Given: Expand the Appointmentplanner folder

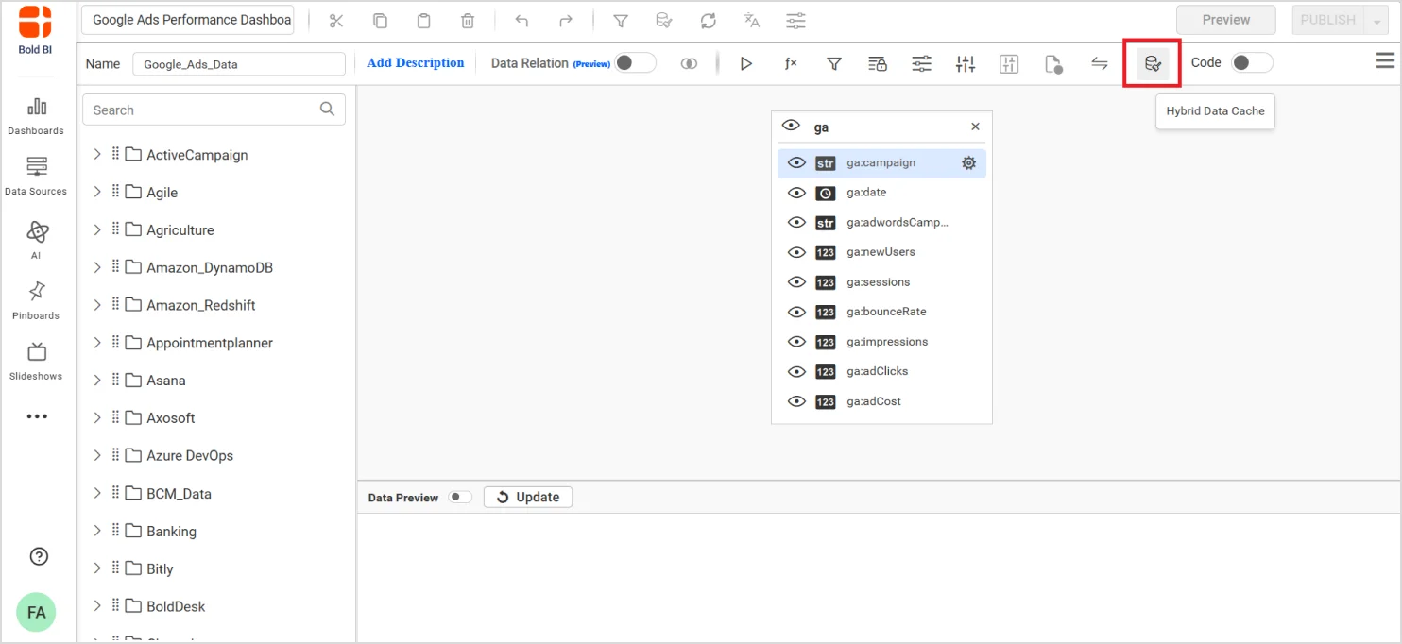Looking at the screenshot, I should (x=97, y=343).
